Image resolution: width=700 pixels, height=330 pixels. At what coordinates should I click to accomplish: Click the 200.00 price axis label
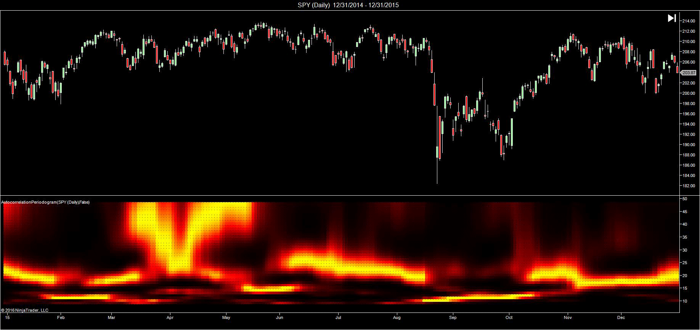[x=688, y=93]
